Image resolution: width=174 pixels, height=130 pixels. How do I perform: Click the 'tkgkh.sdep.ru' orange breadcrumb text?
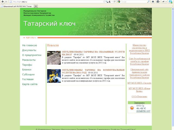[31, 38]
